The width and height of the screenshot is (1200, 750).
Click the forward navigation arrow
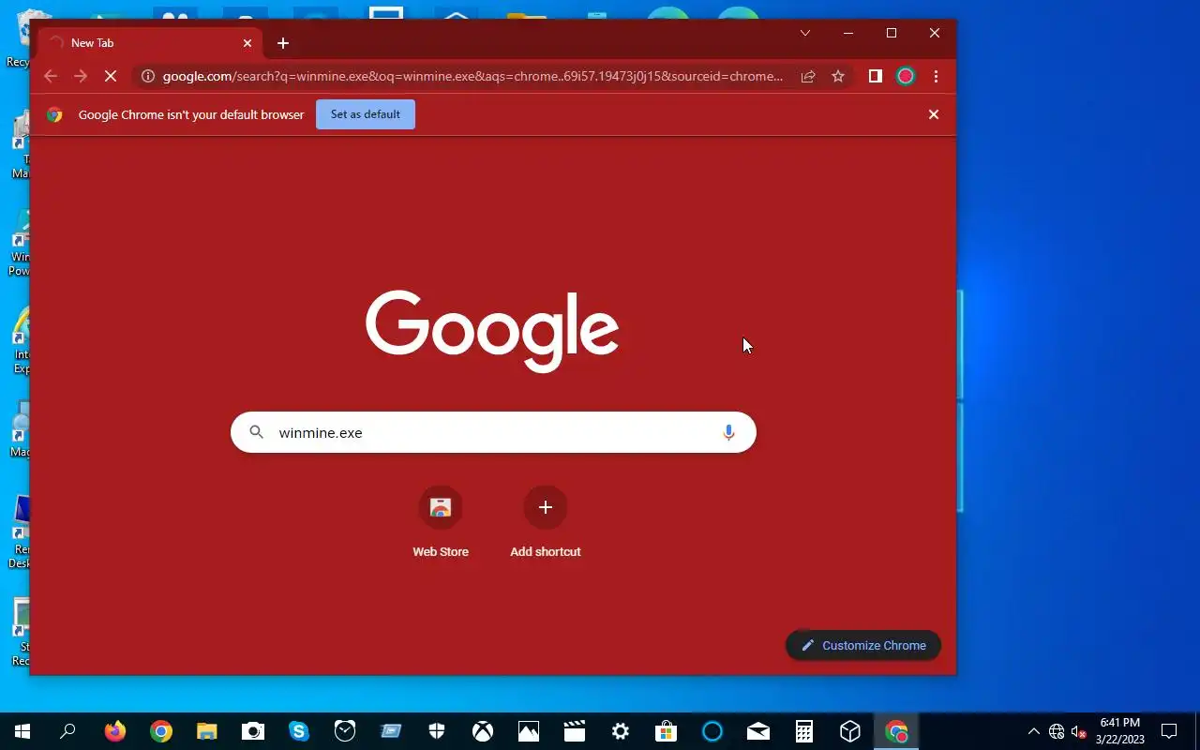click(81, 77)
